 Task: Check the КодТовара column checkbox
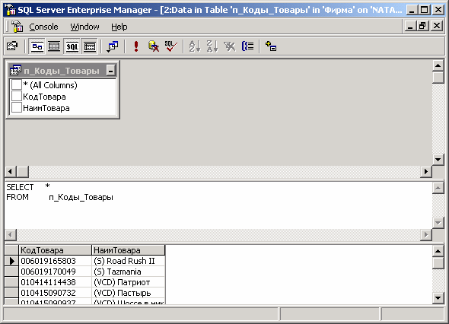coord(17,96)
